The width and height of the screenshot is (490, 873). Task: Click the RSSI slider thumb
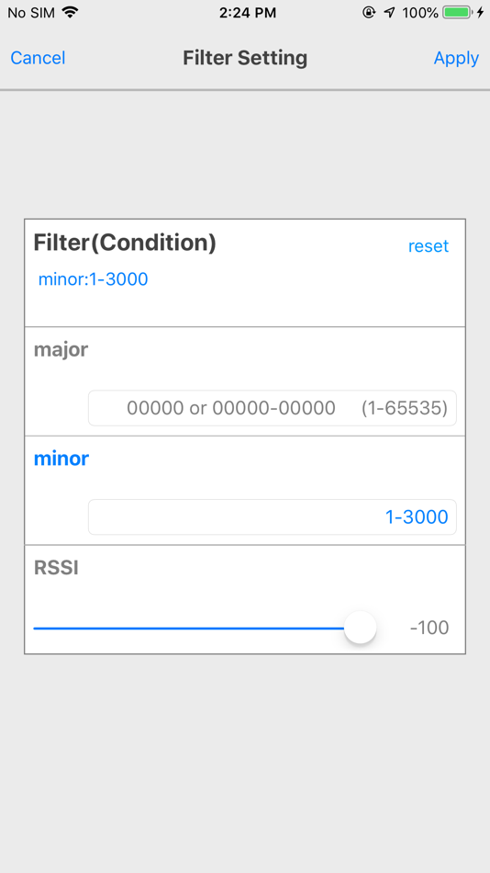[361, 628]
